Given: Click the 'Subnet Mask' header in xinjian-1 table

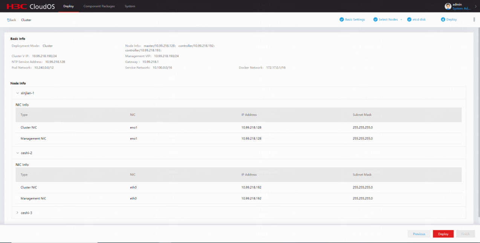Looking at the screenshot, I should (362, 115).
